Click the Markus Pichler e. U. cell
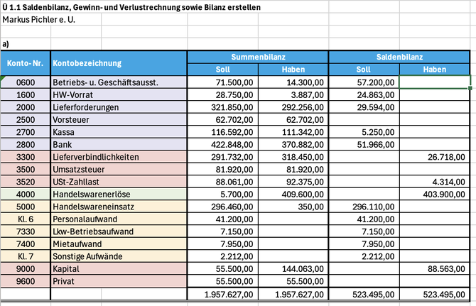476x306 pixels. click(40, 18)
